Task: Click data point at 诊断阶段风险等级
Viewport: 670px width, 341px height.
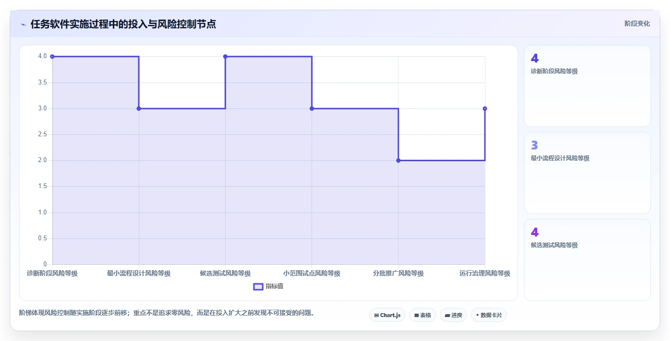Action: point(52,57)
